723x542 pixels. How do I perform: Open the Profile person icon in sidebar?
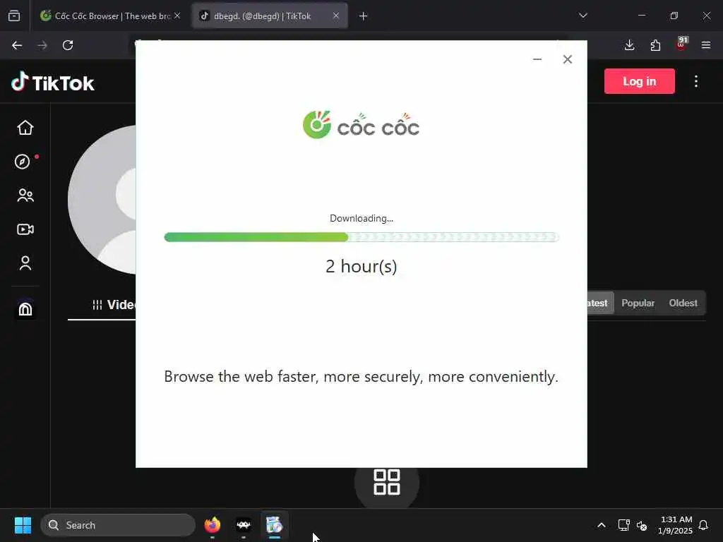25,263
